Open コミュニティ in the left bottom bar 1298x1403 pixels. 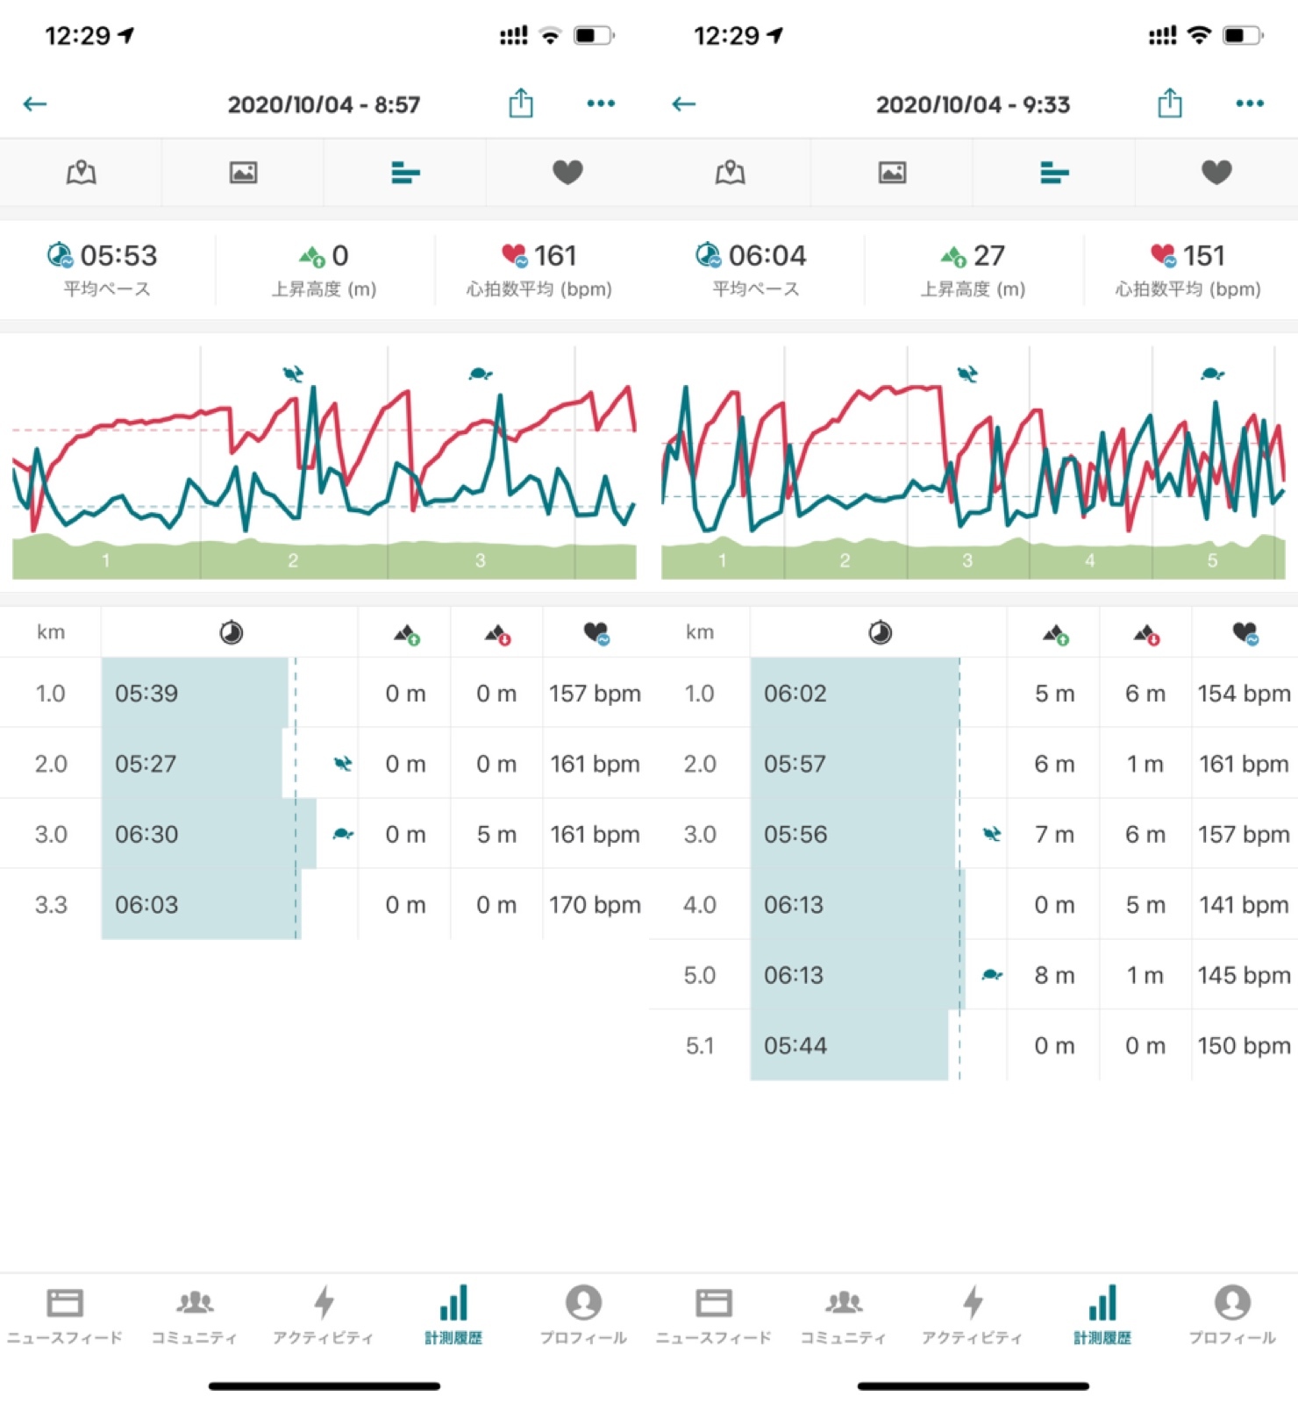(195, 1314)
